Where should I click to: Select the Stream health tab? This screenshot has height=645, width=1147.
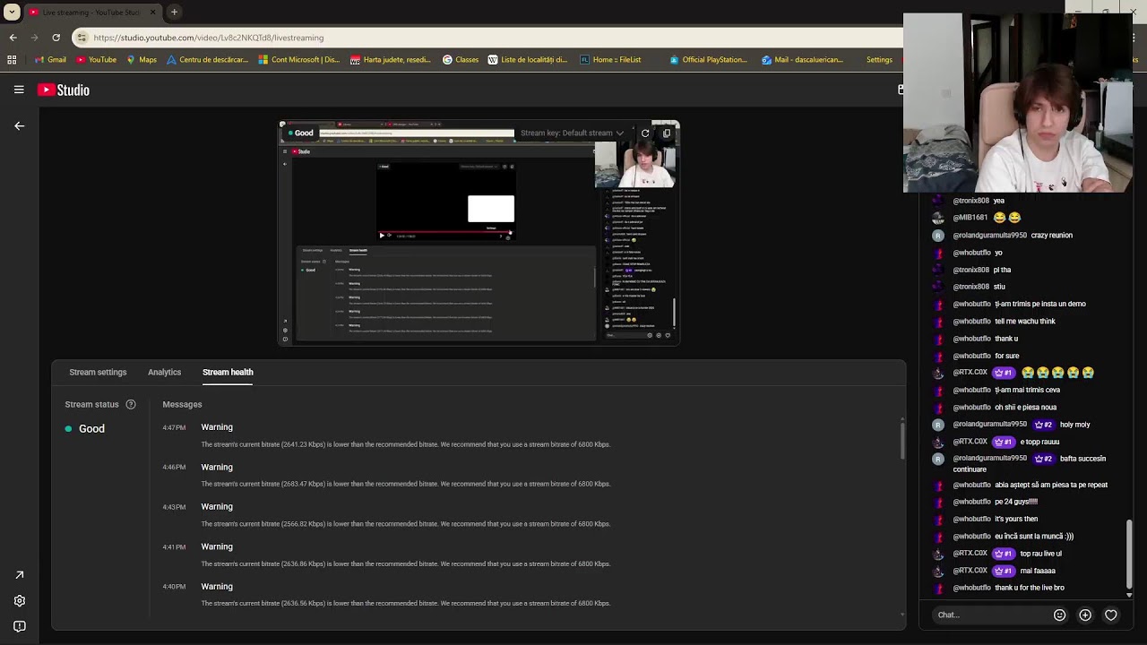pyautogui.click(x=228, y=373)
